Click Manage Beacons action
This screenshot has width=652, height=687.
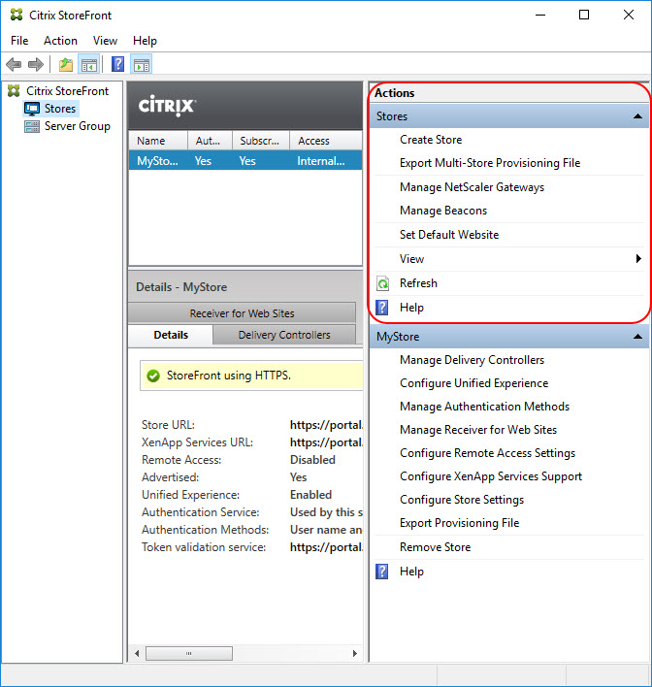(443, 211)
